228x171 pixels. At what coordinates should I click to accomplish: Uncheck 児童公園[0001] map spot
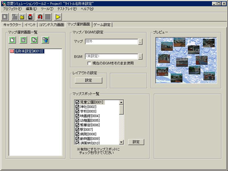pyautogui.click(x=77, y=102)
